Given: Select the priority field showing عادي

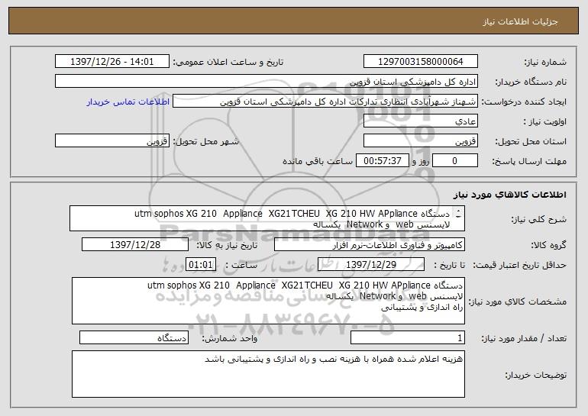Looking at the screenshot, I should tap(420, 121).
